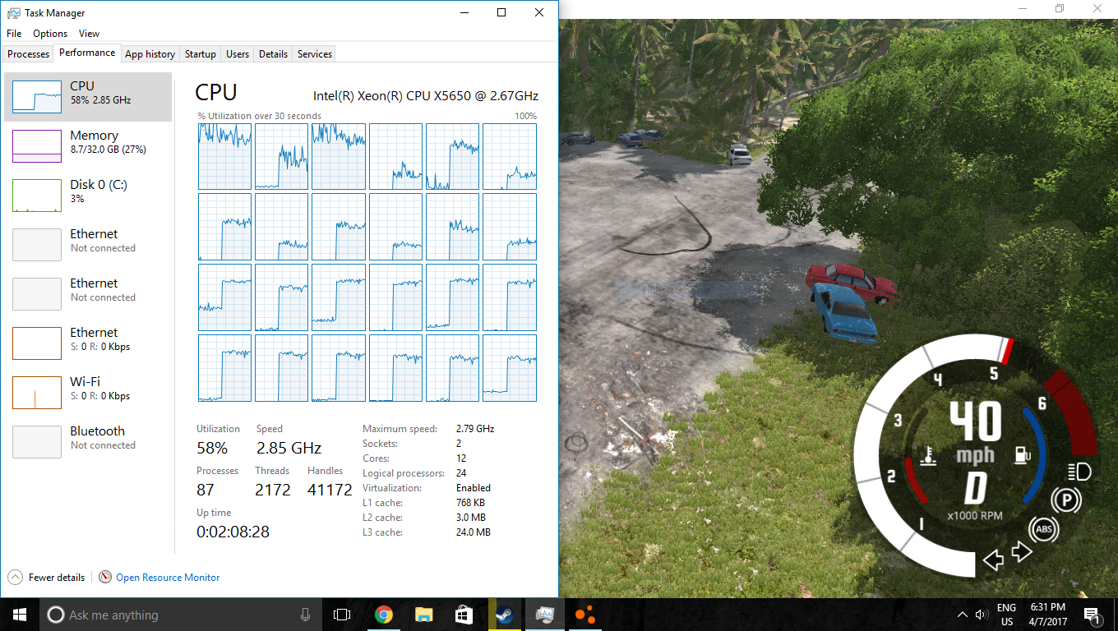The image size is (1118, 631).
Task: Click the Up time value 0:02:08:28
Action: [x=233, y=532]
